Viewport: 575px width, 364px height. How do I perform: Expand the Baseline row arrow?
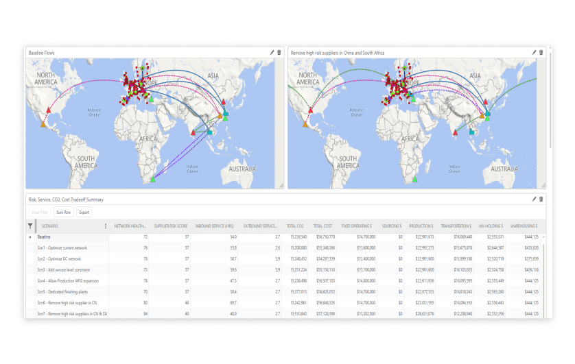[30, 237]
